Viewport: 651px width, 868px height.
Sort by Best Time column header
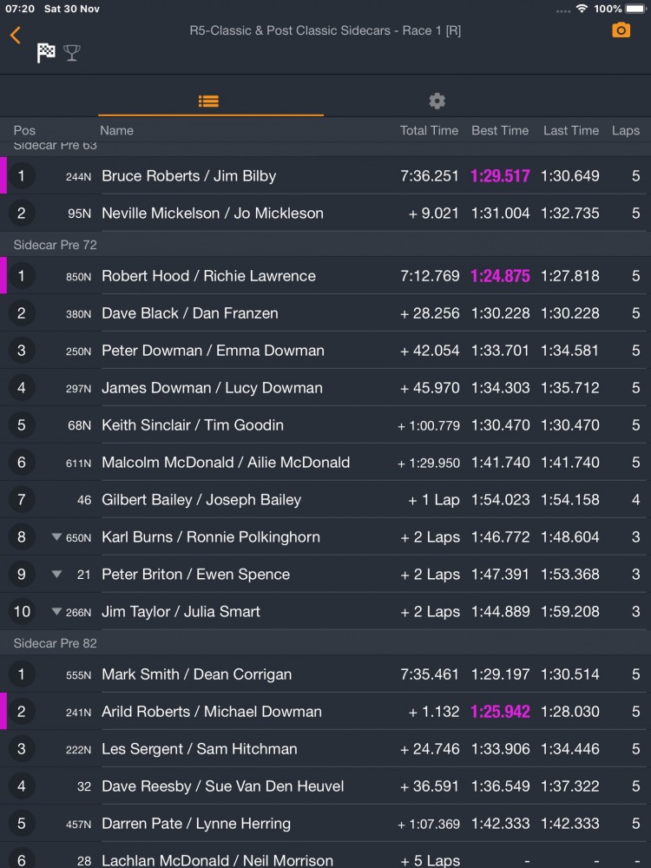click(500, 131)
